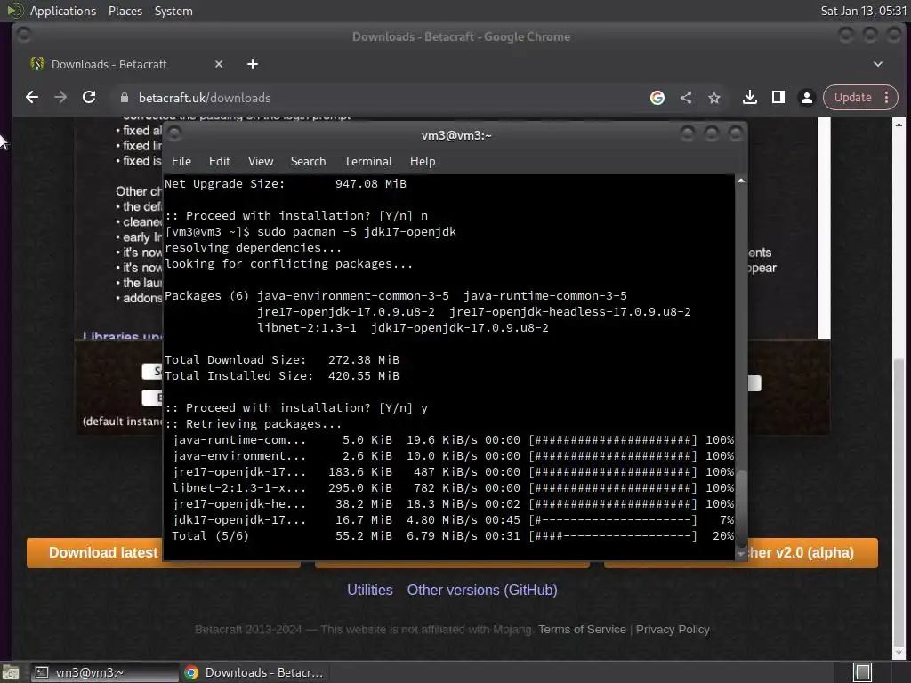Open the Places menu
The width and height of the screenshot is (911, 683).
[x=125, y=11]
